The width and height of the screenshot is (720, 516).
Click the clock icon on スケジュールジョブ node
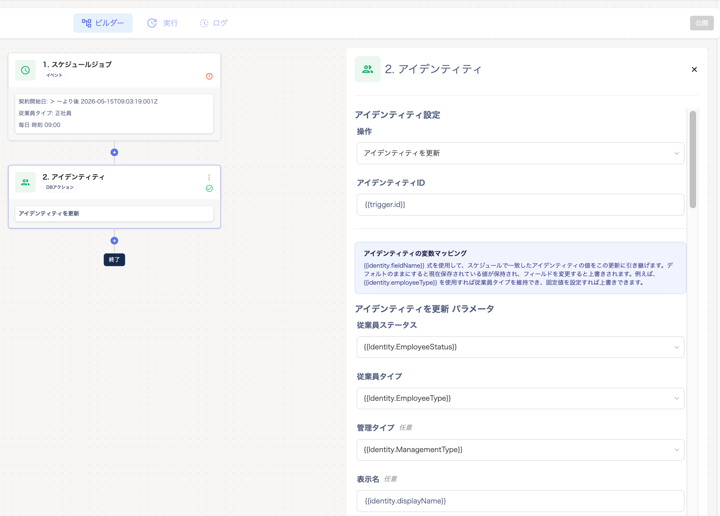[x=25, y=70]
